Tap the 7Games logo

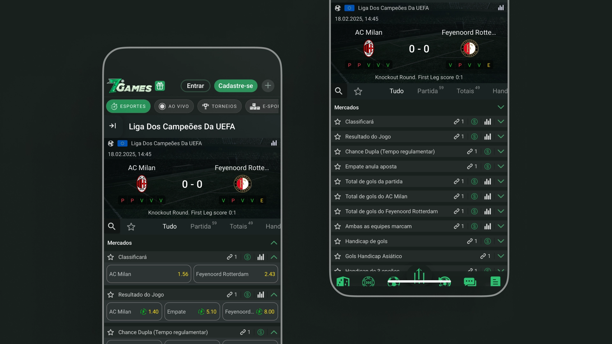click(x=129, y=86)
